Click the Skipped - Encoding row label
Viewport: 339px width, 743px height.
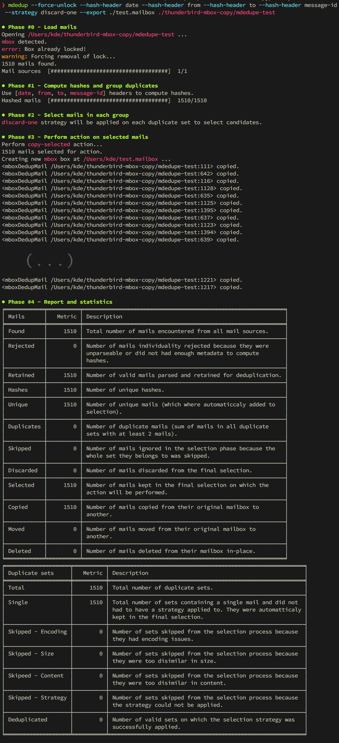click(x=37, y=632)
